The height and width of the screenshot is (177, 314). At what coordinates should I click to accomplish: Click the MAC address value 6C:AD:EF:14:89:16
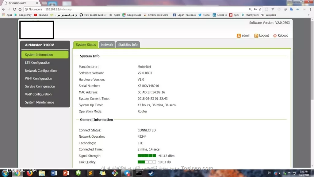point(151,92)
